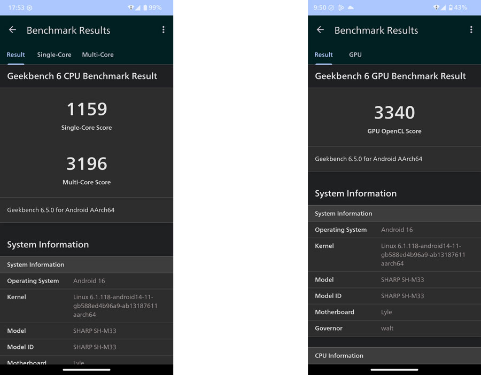Tap the 3340 GPU OpenCL Score
481x375 pixels.
click(394, 113)
